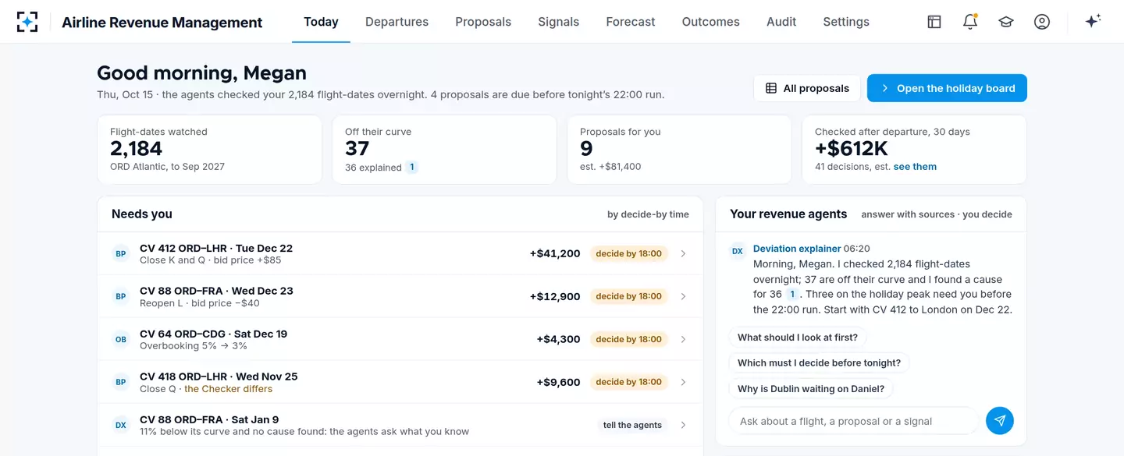Follow the 'see them' link
Image resolution: width=1124 pixels, height=456 pixels.
click(x=915, y=166)
